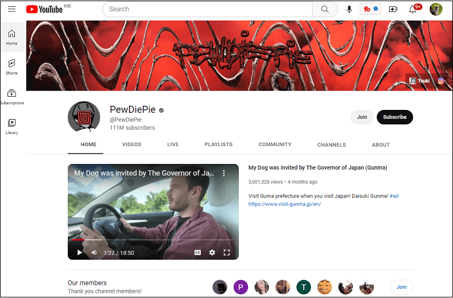
Task: Open the visit-gunma.jp link
Action: [x=284, y=204]
